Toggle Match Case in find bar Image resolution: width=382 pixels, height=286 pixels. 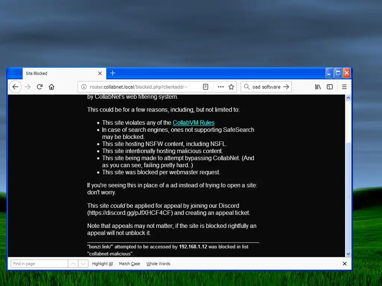coord(129,264)
